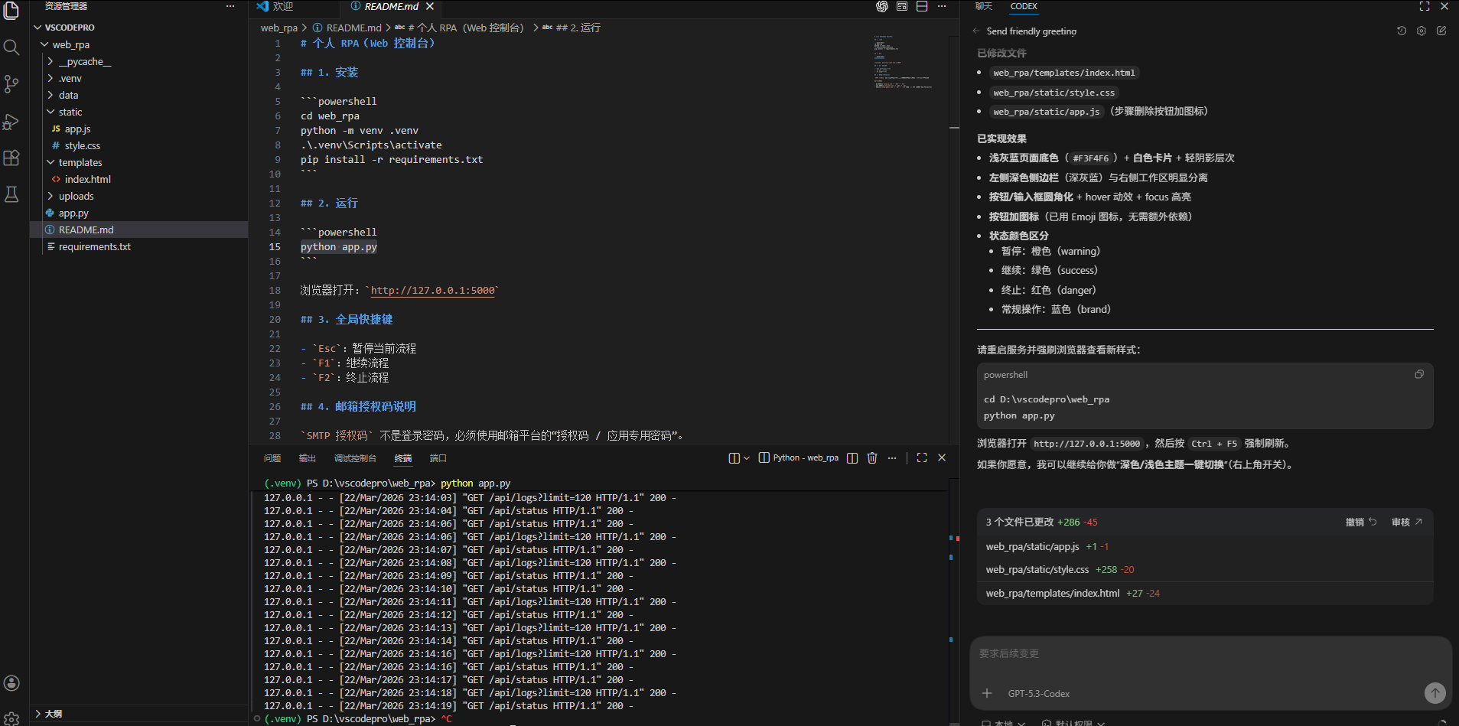
Task: Switch to the 端口 ports tab
Action: [x=438, y=458]
